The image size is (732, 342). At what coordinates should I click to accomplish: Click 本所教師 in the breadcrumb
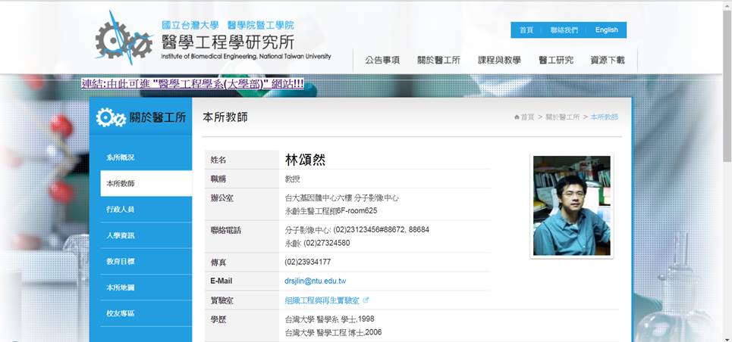click(604, 117)
